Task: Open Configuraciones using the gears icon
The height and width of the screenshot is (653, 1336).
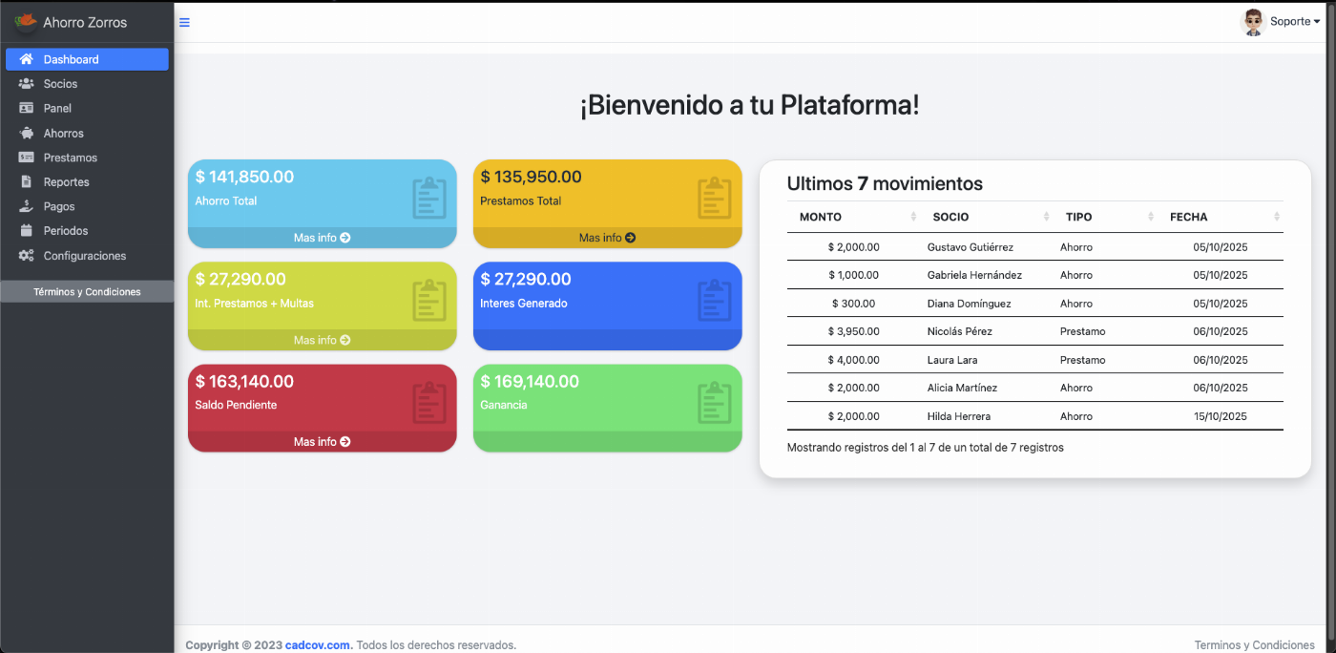Action: (26, 255)
